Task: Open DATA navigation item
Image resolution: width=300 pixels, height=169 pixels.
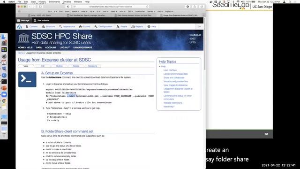Action: [x=38, y=47]
